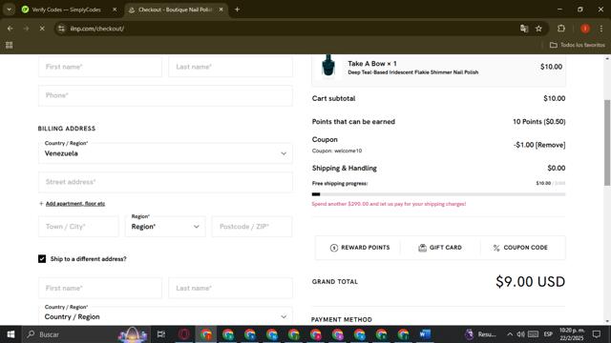Open the Windows Start menu
Image resolution: width=611 pixels, height=343 pixels.
click(x=11, y=334)
